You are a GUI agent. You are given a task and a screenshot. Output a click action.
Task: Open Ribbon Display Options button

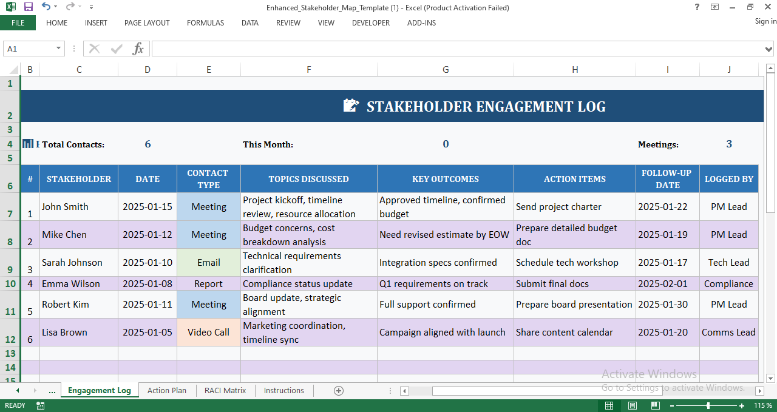(x=715, y=7)
